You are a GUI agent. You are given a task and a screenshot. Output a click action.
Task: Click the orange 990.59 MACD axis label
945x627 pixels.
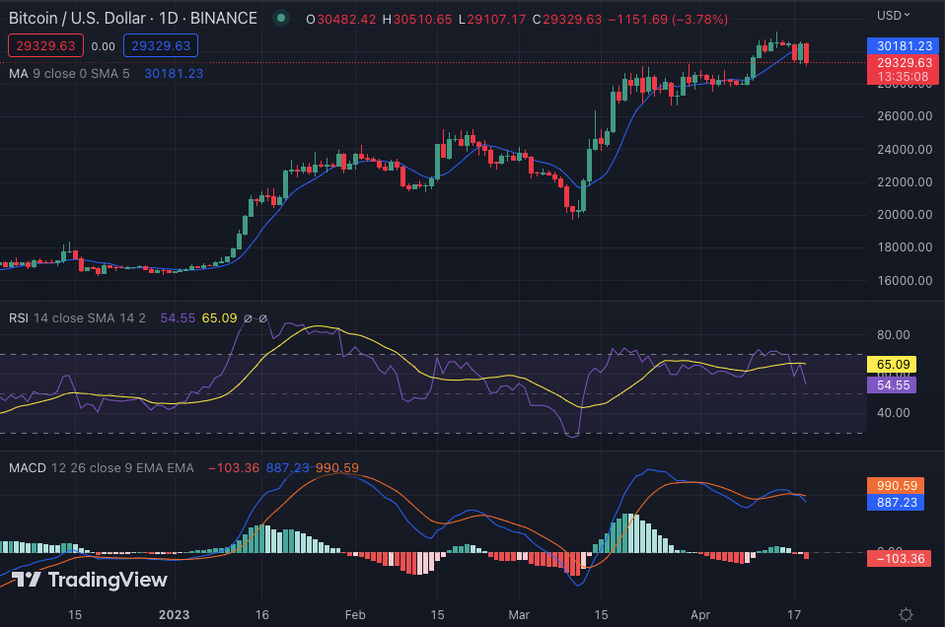896,485
